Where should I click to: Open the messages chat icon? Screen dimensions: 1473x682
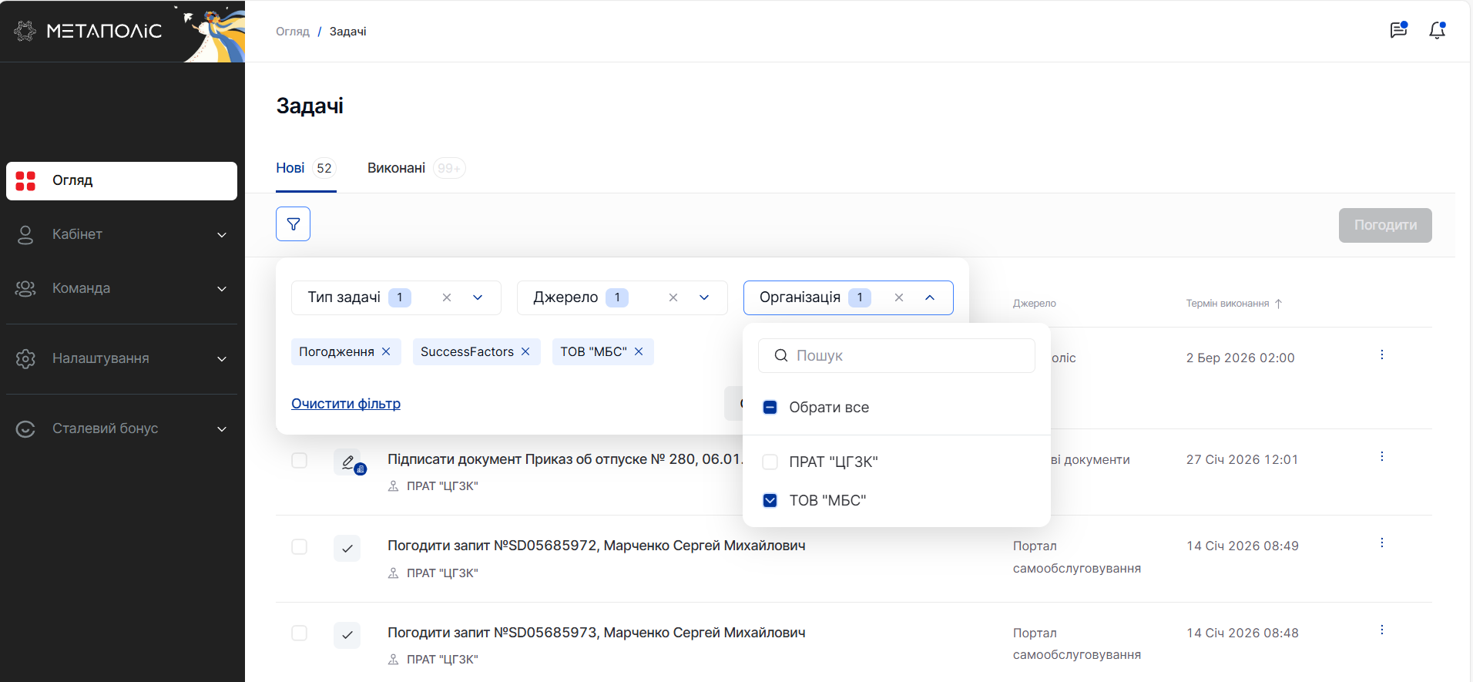1398,31
